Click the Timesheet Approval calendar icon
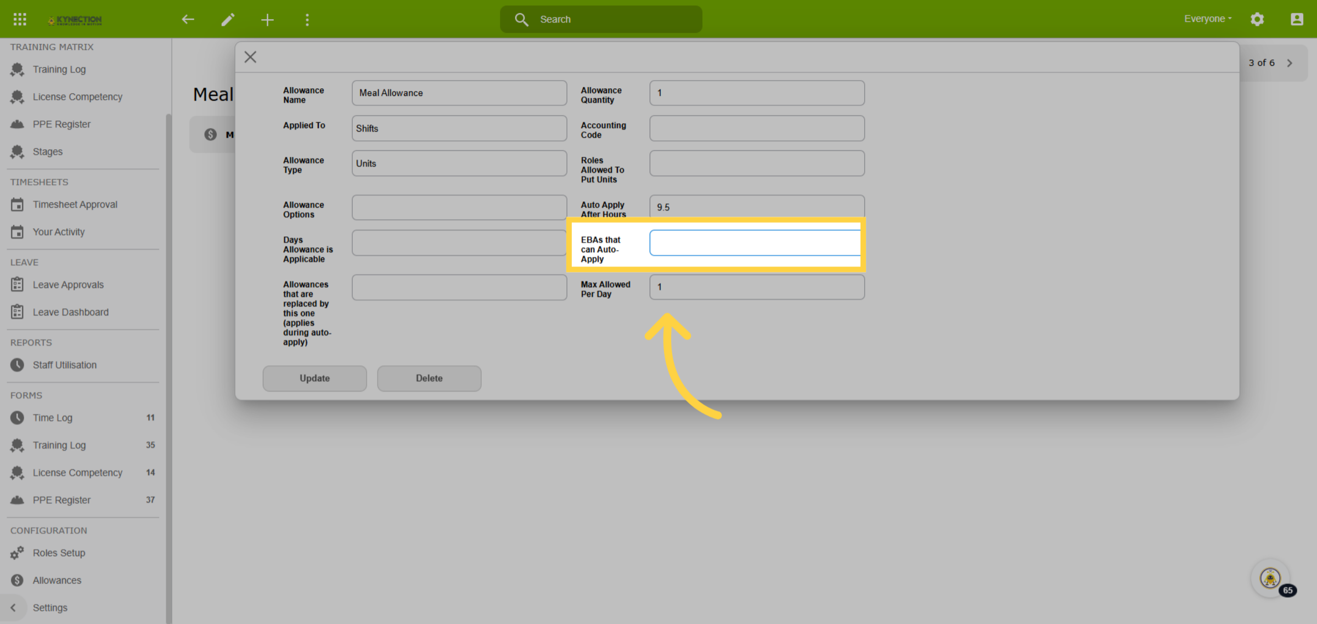The image size is (1317, 624). click(17, 205)
